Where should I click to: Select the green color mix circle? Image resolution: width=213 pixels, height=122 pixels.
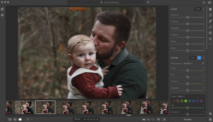click(186, 101)
